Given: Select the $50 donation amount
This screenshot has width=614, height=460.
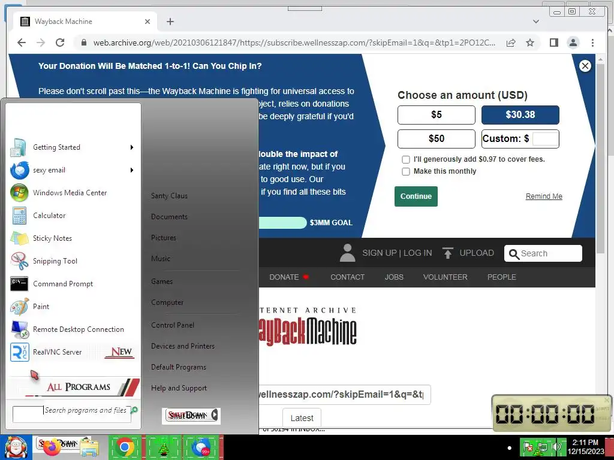Looking at the screenshot, I should point(437,139).
